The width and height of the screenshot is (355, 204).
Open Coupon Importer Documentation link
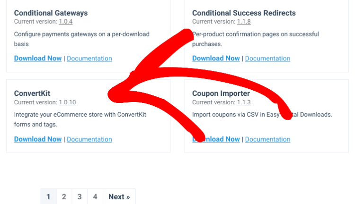pyautogui.click(x=267, y=139)
